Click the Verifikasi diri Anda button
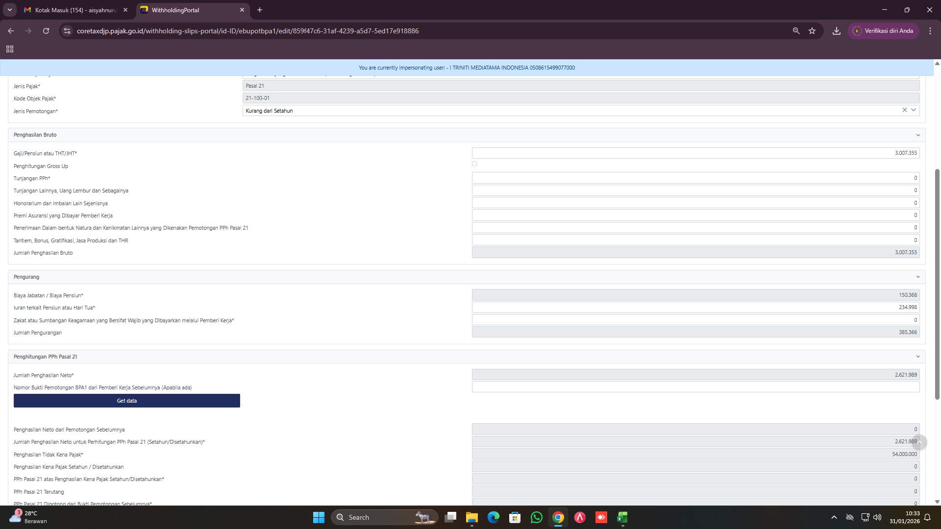 pyautogui.click(x=884, y=30)
